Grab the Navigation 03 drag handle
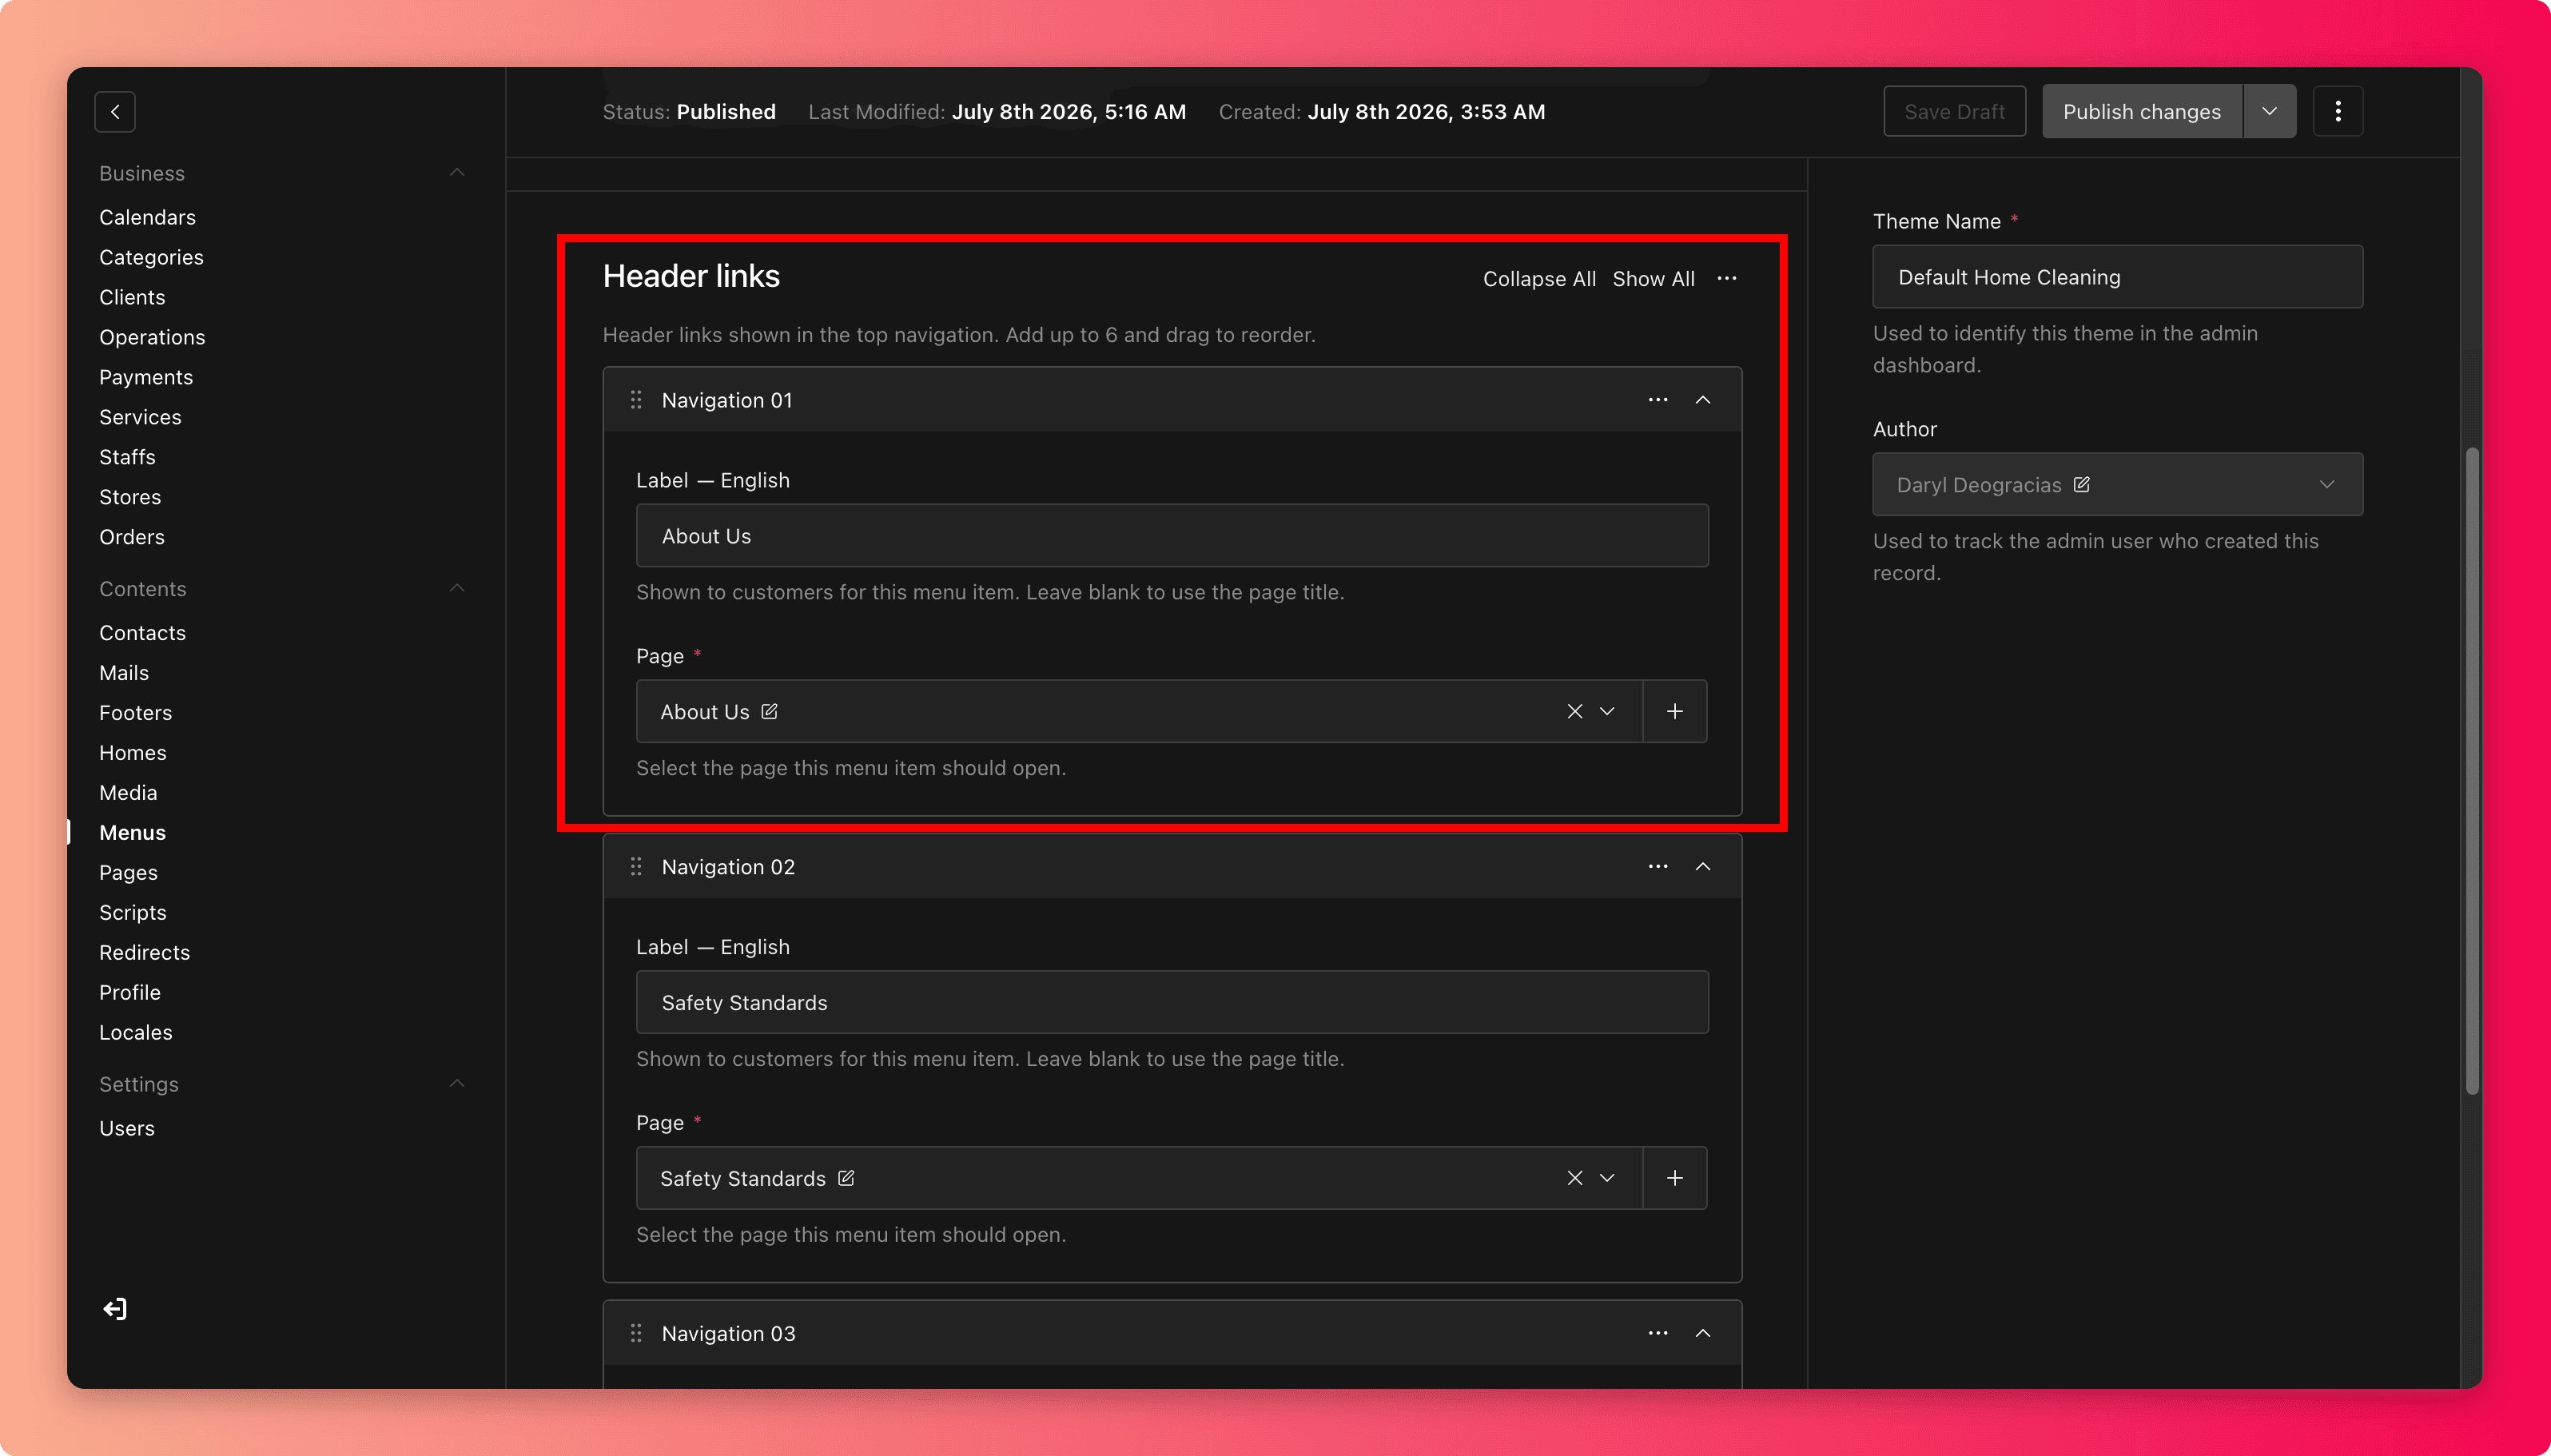2551x1456 pixels. tap(636, 1333)
